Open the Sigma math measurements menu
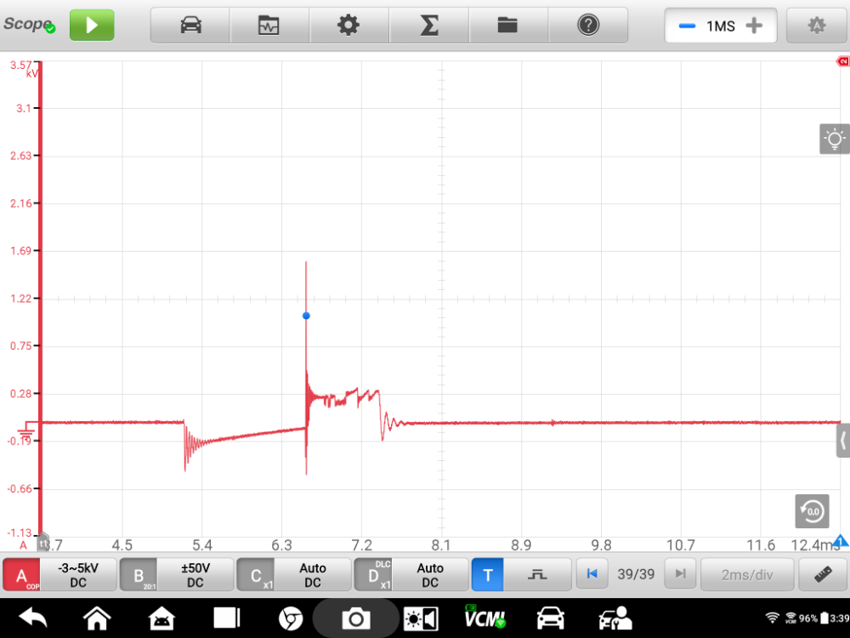 click(428, 26)
